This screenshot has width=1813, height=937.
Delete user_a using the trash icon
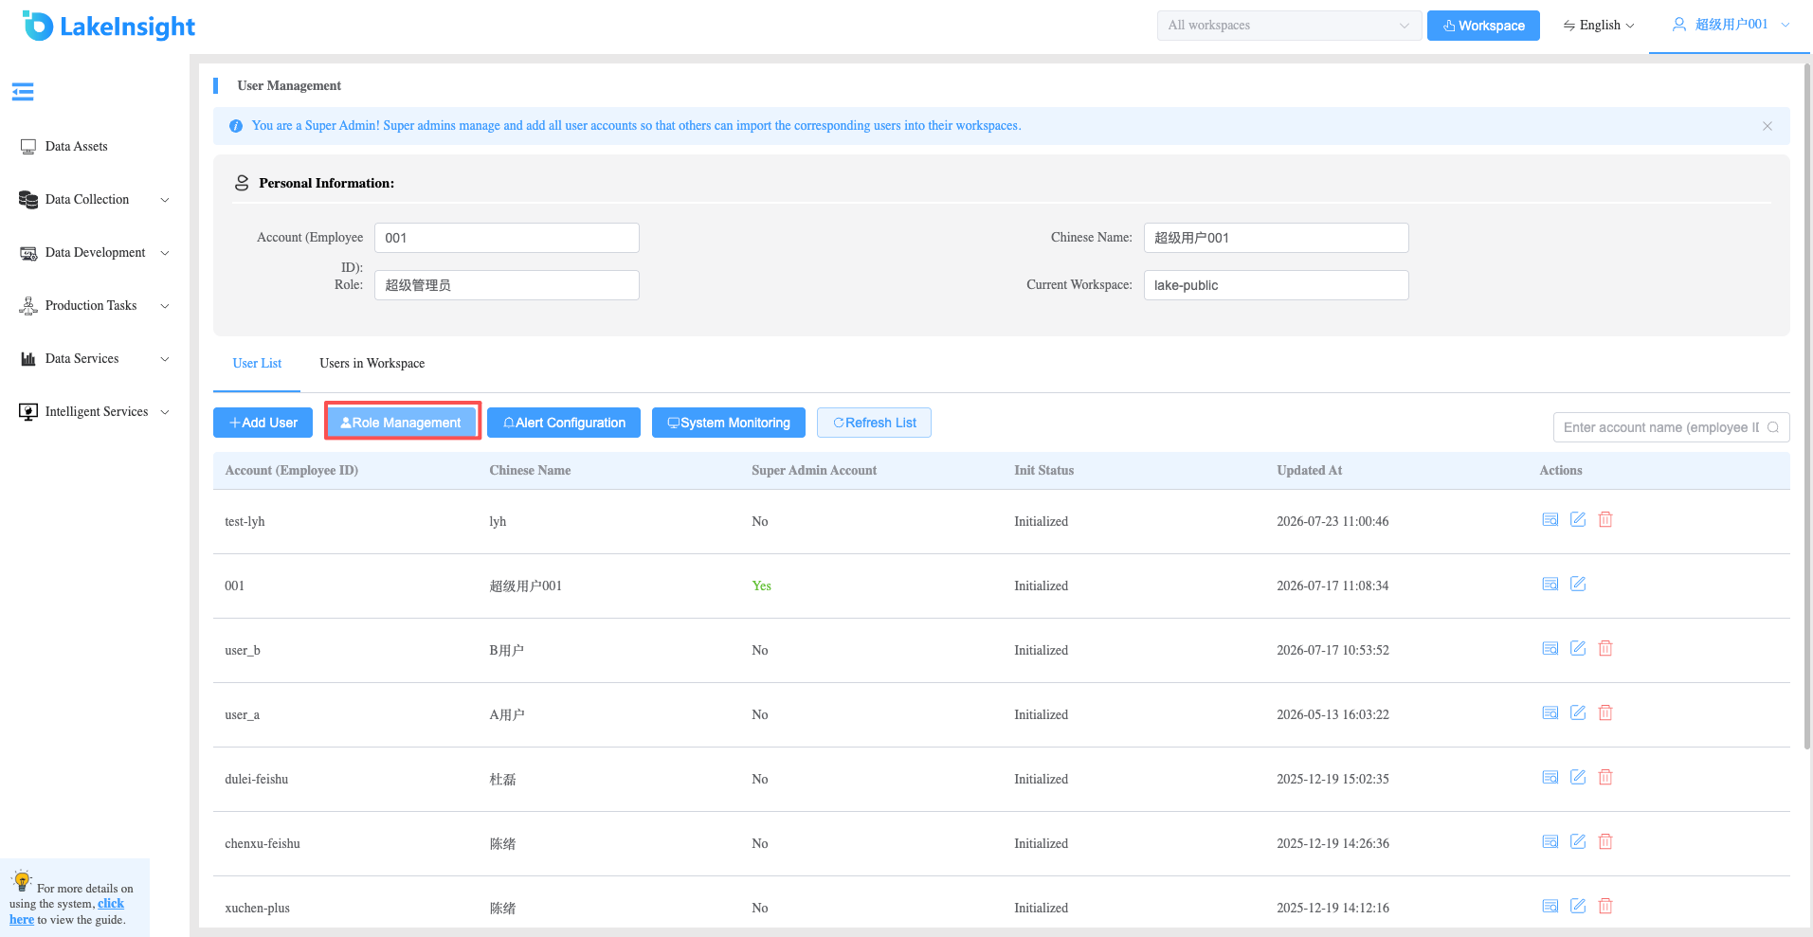1605,712
